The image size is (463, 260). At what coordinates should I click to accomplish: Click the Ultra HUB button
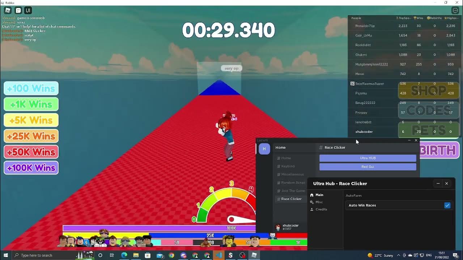[368, 158]
